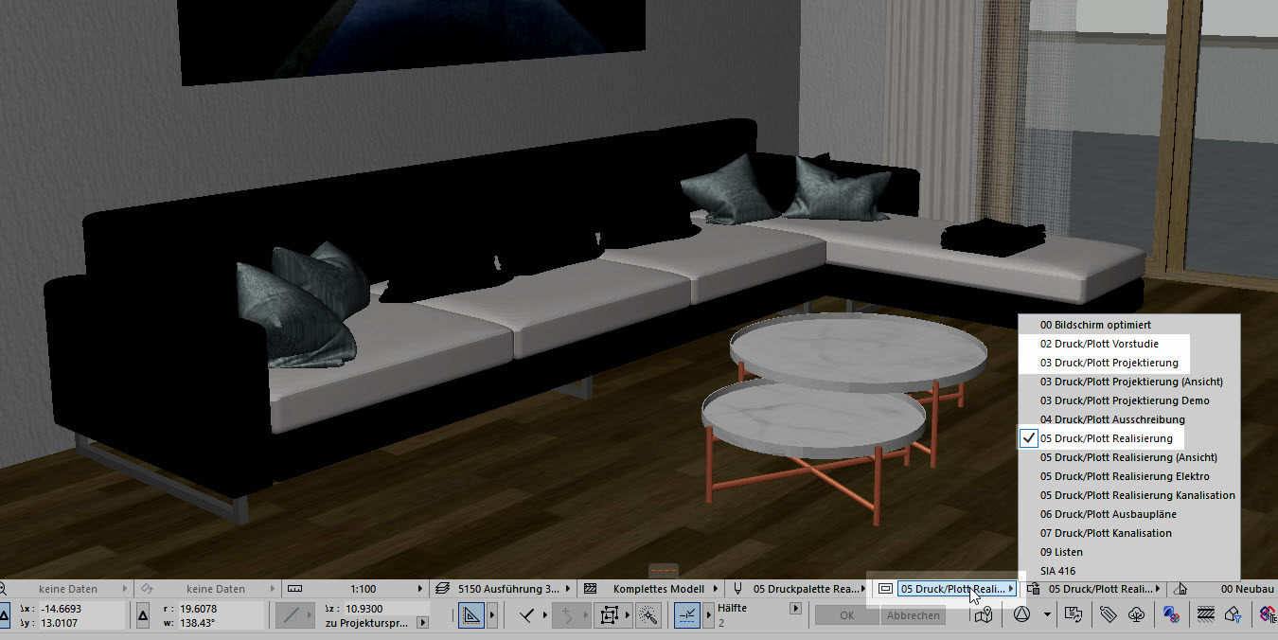The height and width of the screenshot is (640, 1278).
Task: Click the cloud tree icon
Action: click(x=1138, y=615)
